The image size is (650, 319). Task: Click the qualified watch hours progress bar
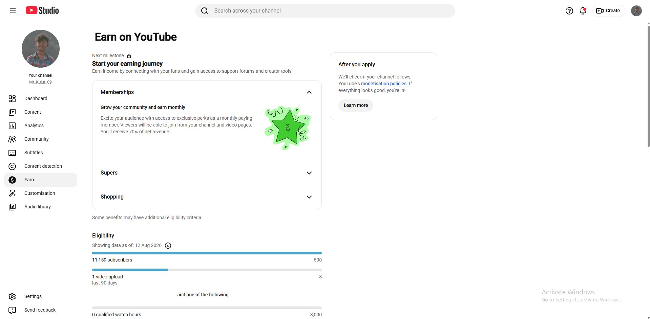pos(207,308)
